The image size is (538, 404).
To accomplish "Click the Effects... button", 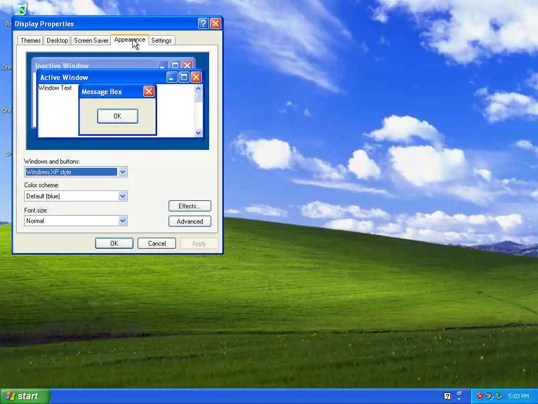I will point(190,206).
